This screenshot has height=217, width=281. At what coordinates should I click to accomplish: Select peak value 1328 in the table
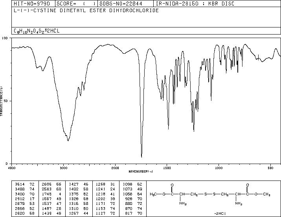(x=73, y=199)
